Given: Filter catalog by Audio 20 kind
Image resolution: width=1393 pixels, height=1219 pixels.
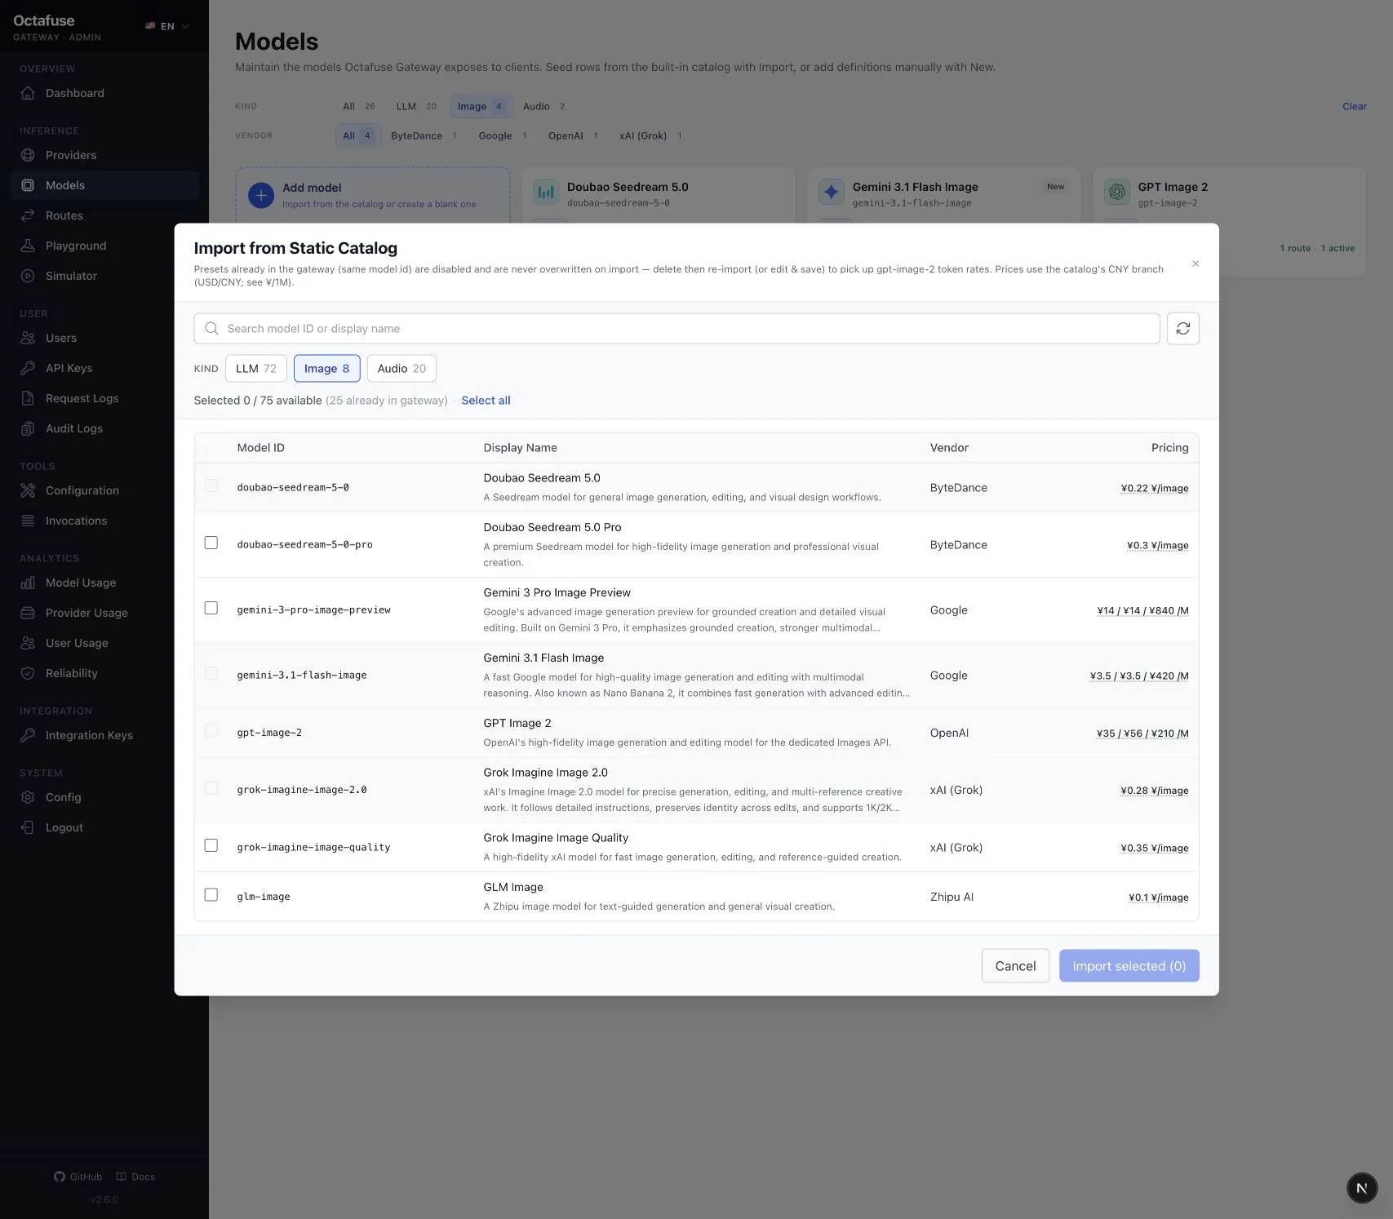Looking at the screenshot, I should pyautogui.click(x=401, y=369).
